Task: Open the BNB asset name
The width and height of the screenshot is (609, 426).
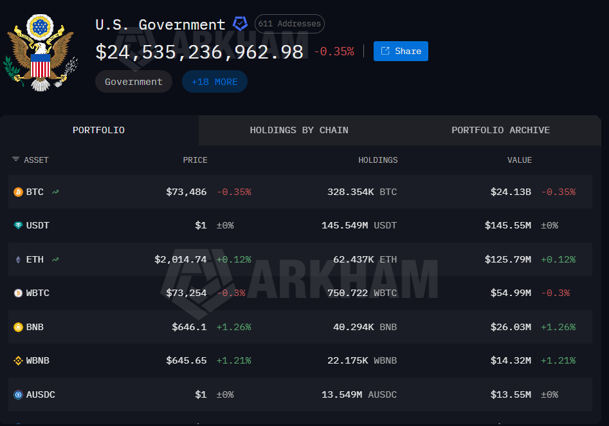Action: point(35,328)
